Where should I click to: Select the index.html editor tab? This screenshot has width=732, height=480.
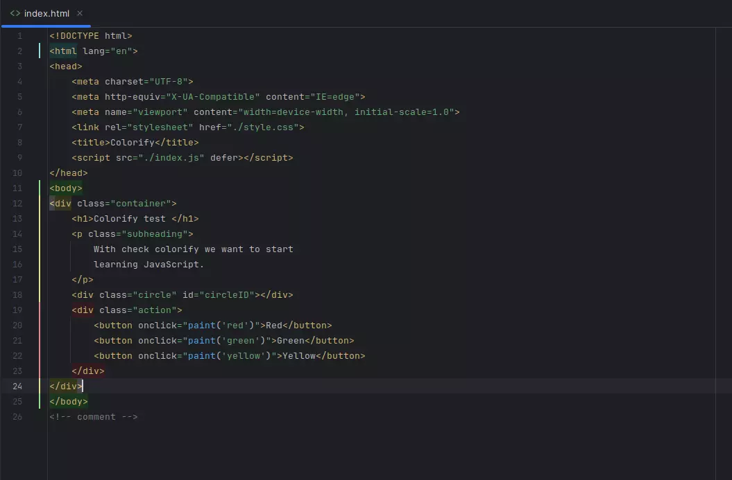46,13
